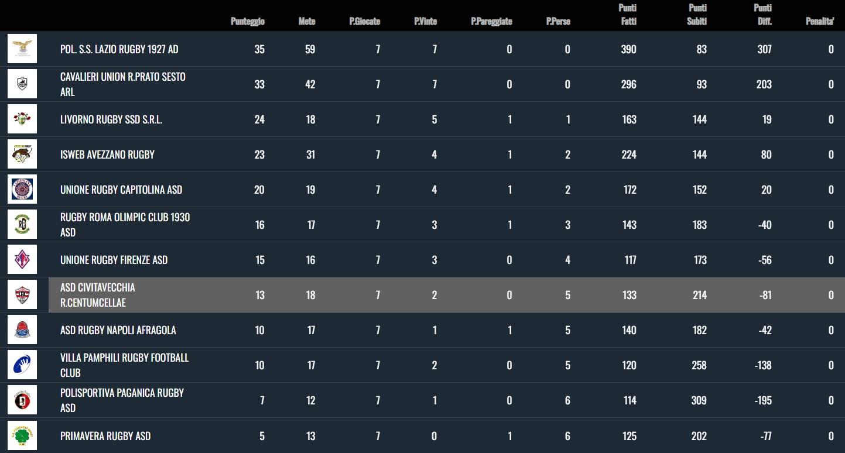Select the PRIMAVERA RUGBY ASD team name
This screenshot has height=453, width=845.
(x=105, y=435)
